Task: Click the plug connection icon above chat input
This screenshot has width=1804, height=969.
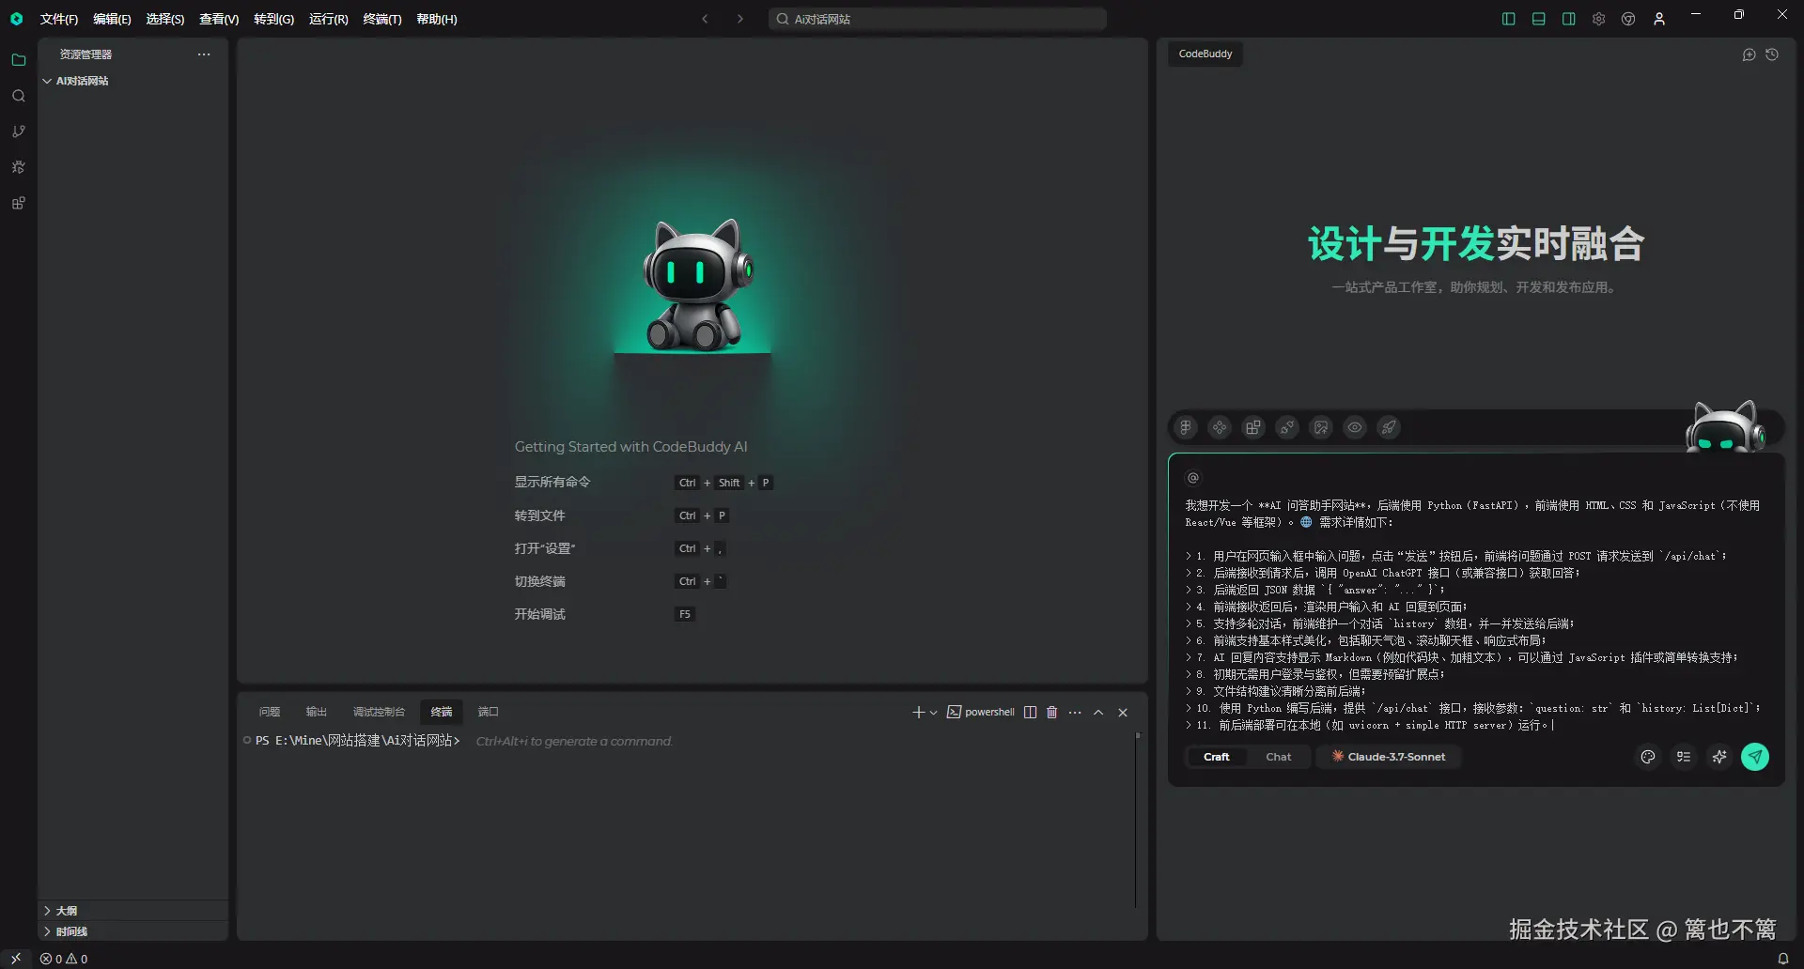Action: tap(1287, 428)
